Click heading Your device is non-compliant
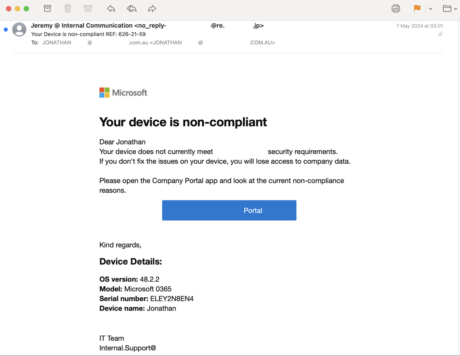 tap(183, 122)
